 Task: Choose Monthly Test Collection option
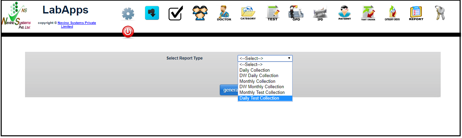click(262, 93)
